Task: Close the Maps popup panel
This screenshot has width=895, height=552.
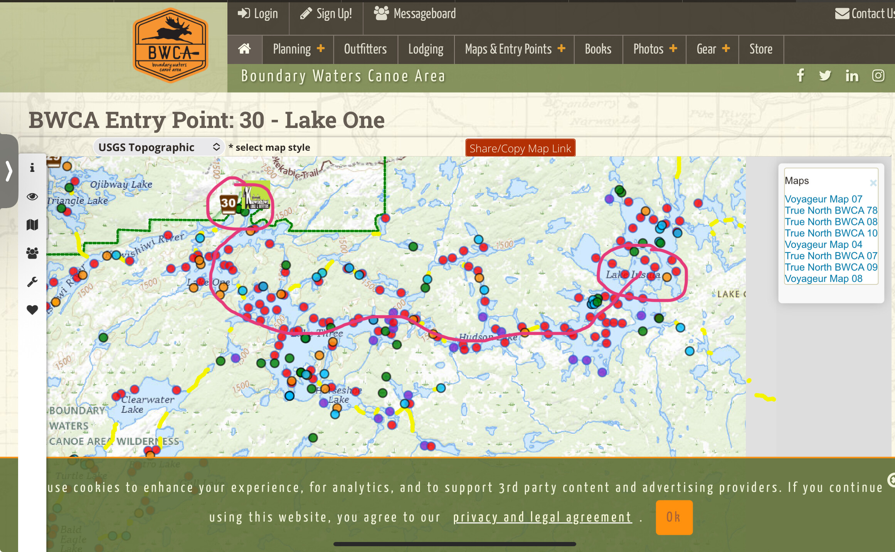Action: point(873,183)
